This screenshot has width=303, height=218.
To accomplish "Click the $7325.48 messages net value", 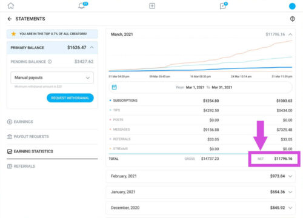I will [x=284, y=130].
